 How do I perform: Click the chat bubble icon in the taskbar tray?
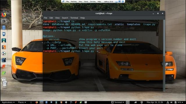tap(142, 102)
